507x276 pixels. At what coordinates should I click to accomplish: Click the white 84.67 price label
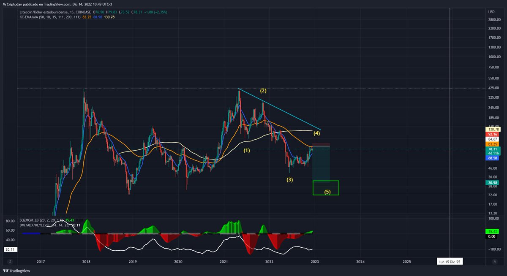pos(493,139)
